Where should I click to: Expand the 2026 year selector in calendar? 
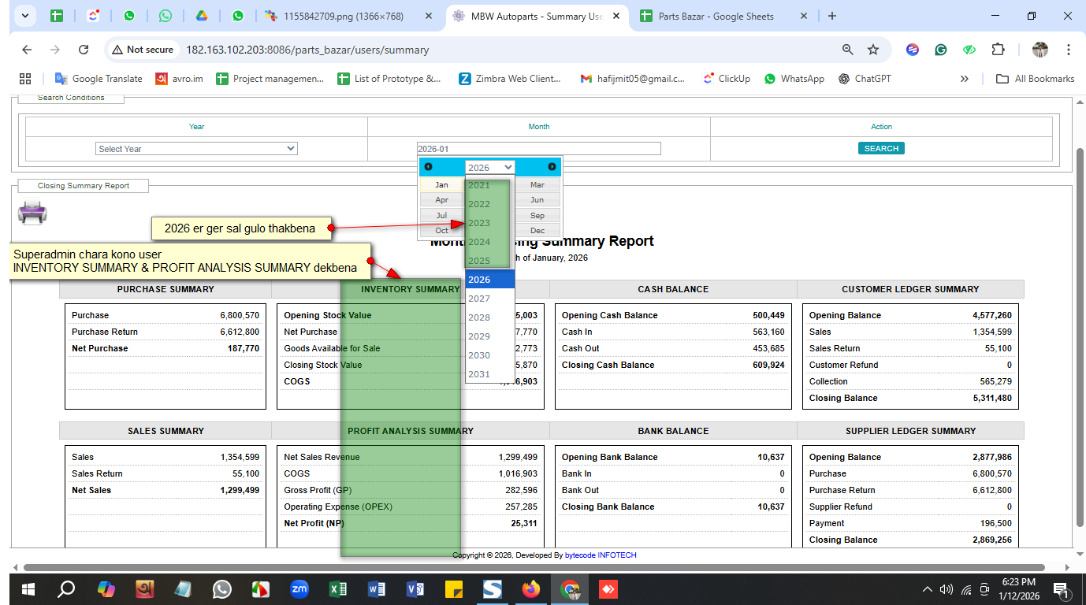[x=489, y=167]
